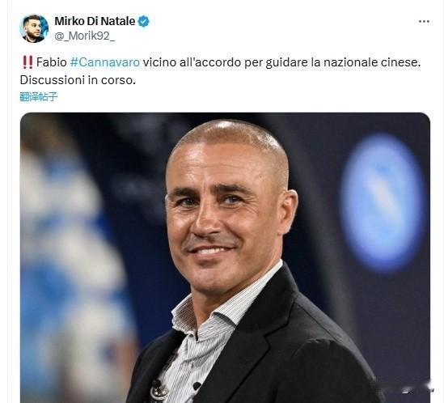Click the word "Fabio" in the post
The height and width of the screenshot is (403, 444).
tap(52, 62)
